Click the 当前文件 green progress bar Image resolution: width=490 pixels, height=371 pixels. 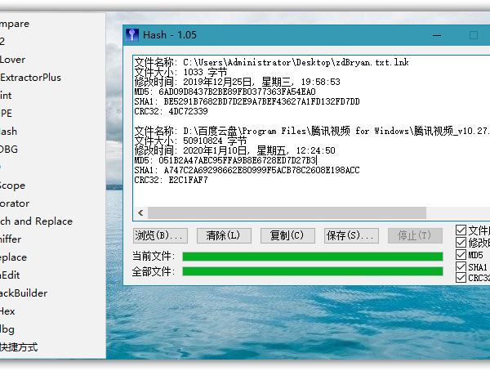(x=313, y=257)
